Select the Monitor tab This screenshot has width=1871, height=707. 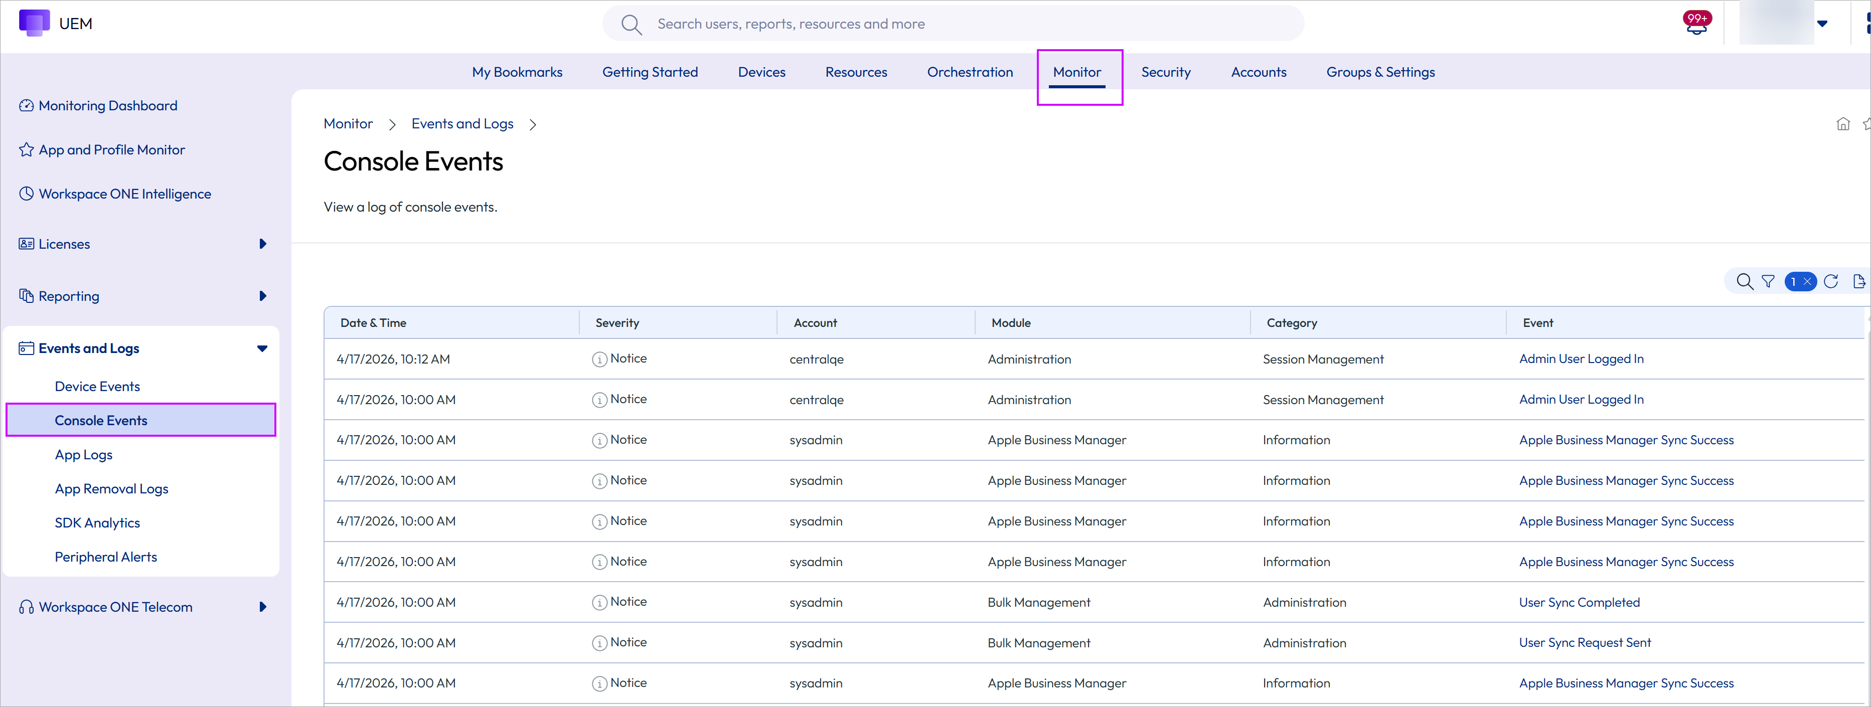pos(1076,72)
